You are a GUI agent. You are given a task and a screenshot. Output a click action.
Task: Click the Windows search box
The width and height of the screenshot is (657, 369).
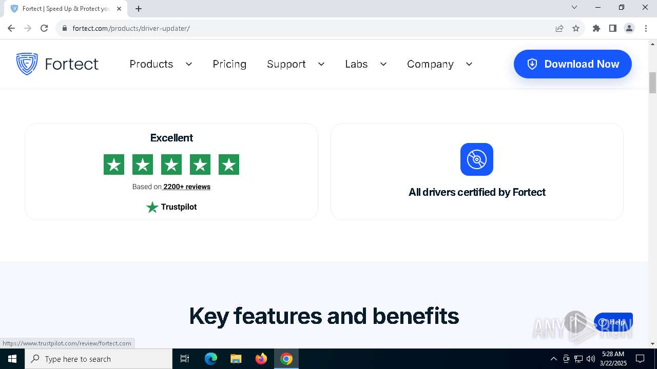99,359
